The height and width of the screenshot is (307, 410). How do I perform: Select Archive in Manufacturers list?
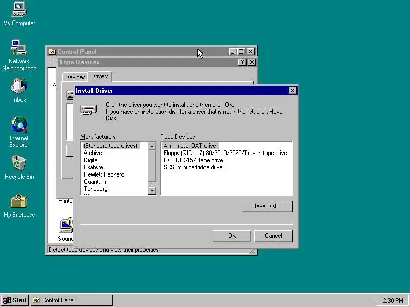pos(93,153)
